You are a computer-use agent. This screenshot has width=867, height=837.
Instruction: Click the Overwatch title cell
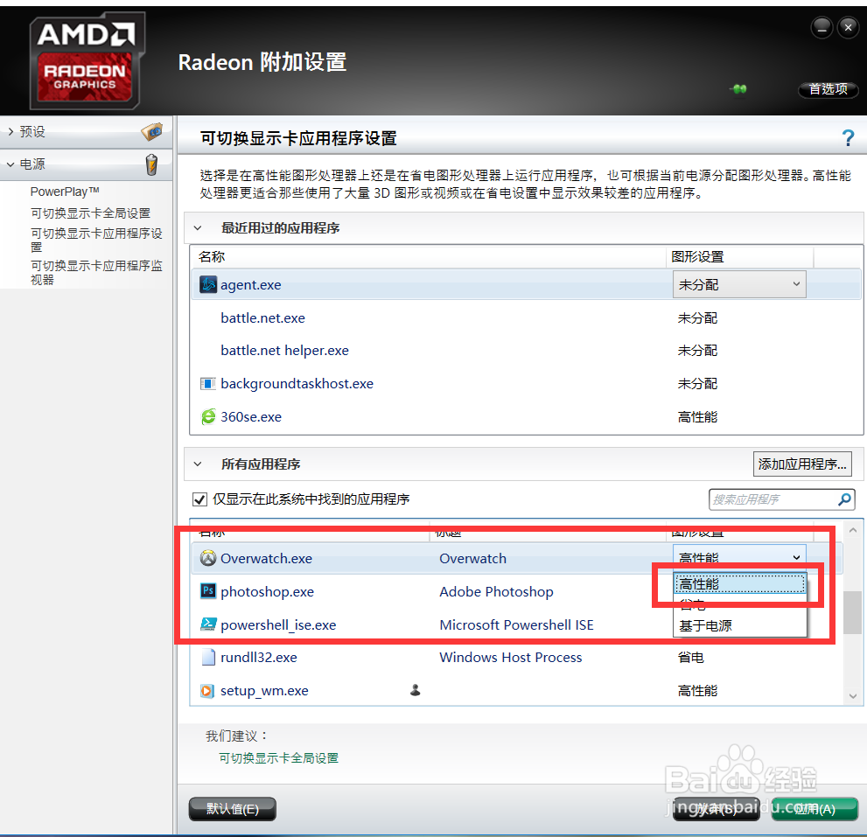[472, 558]
